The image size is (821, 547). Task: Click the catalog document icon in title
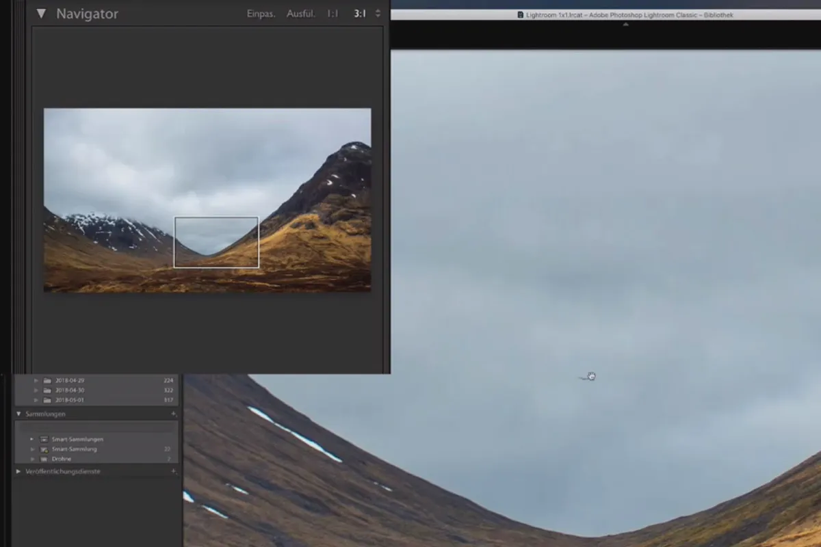(x=521, y=14)
